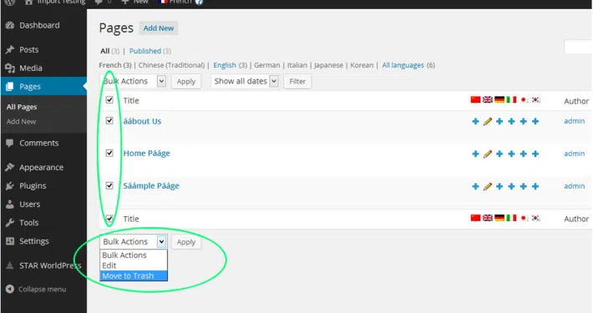The width and height of the screenshot is (593, 313).
Task: Filter by English language link
Action: point(225,65)
